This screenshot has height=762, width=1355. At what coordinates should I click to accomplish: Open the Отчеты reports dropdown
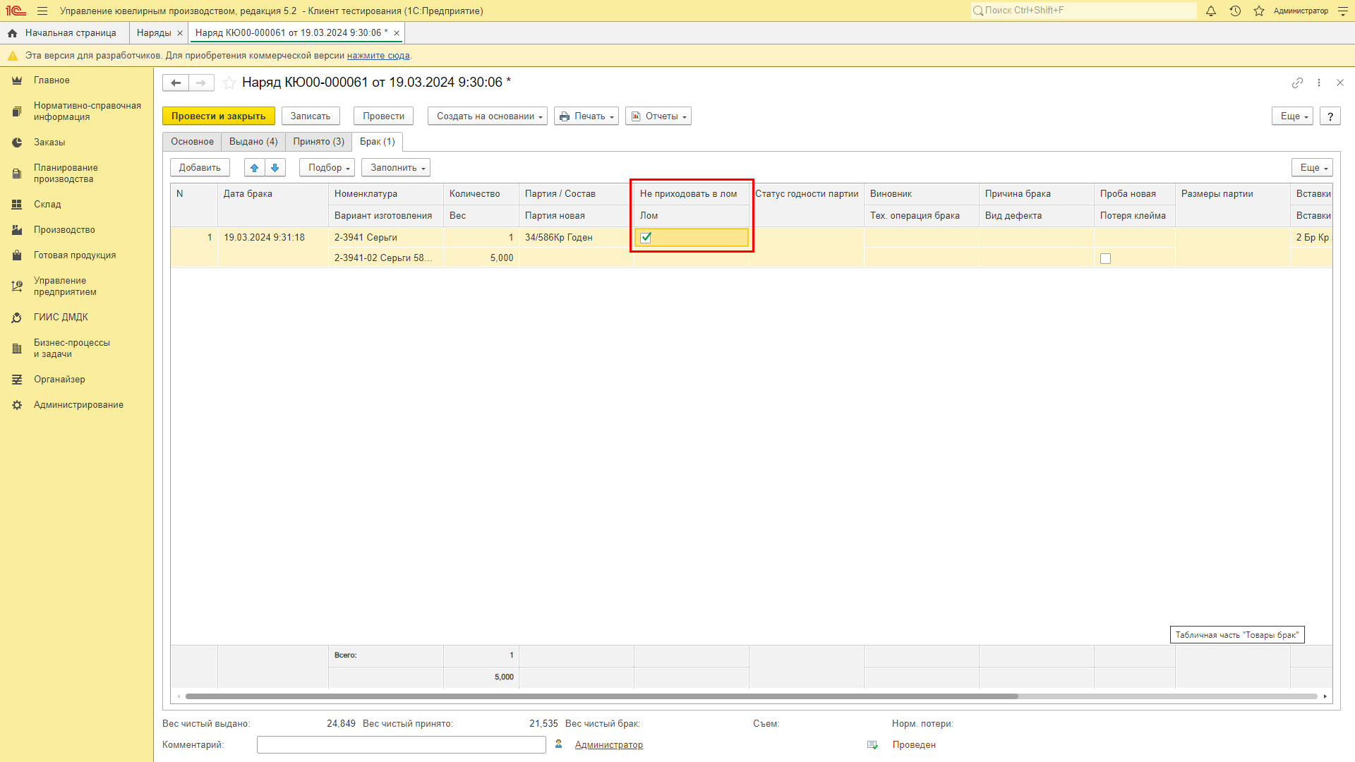click(658, 116)
